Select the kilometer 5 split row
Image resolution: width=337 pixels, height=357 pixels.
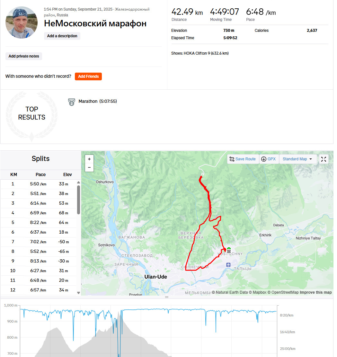click(39, 222)
